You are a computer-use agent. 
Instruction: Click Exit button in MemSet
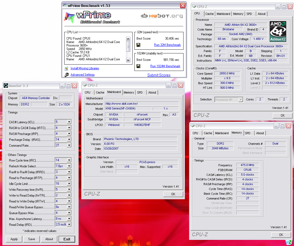tap(67, 239)
